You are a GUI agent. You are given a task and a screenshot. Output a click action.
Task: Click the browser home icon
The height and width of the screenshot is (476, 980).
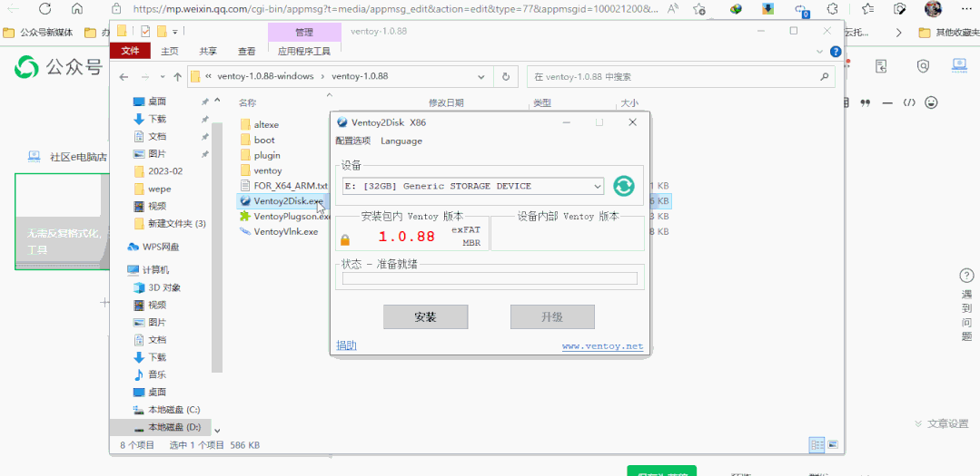click(77, 9)
